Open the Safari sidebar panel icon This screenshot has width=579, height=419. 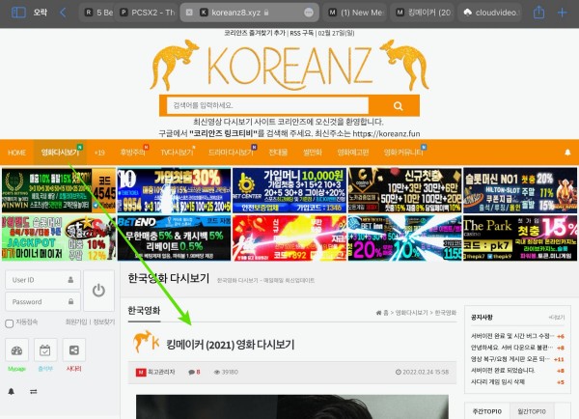pos(16,13)
